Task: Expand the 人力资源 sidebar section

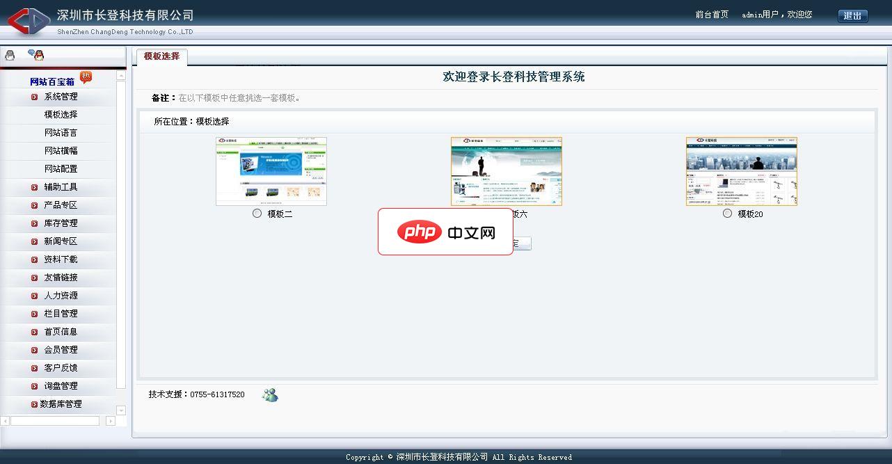Action: 61,296
